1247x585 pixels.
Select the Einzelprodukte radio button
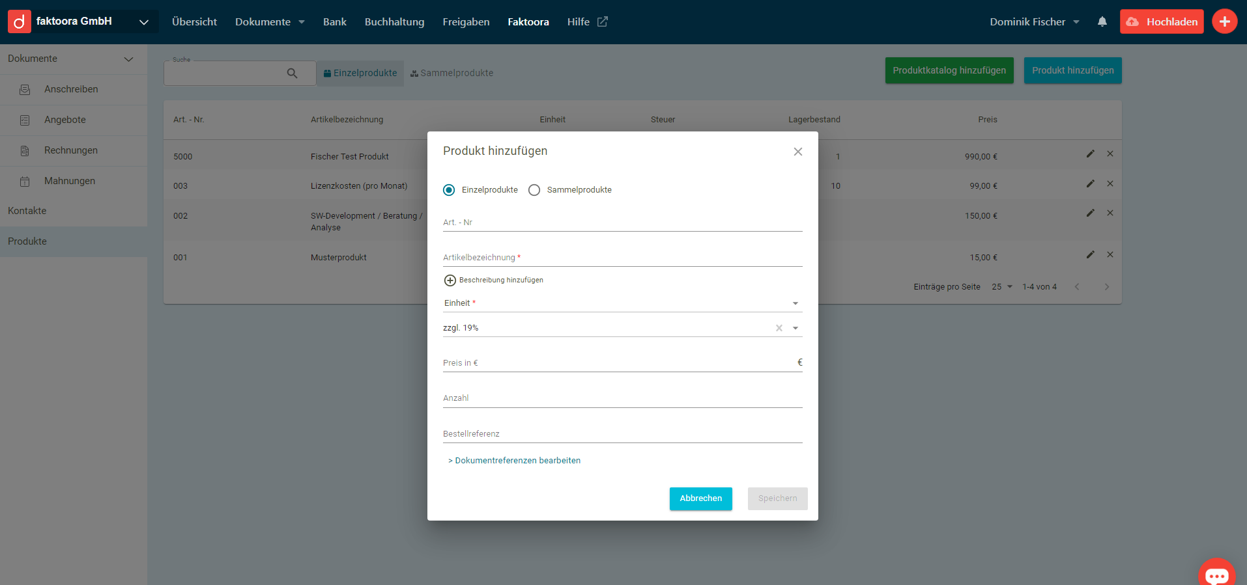point(449,190)
